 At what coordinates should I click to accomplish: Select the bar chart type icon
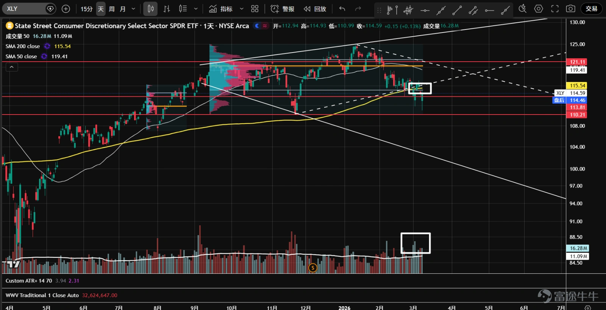click(x=167, y=9)
